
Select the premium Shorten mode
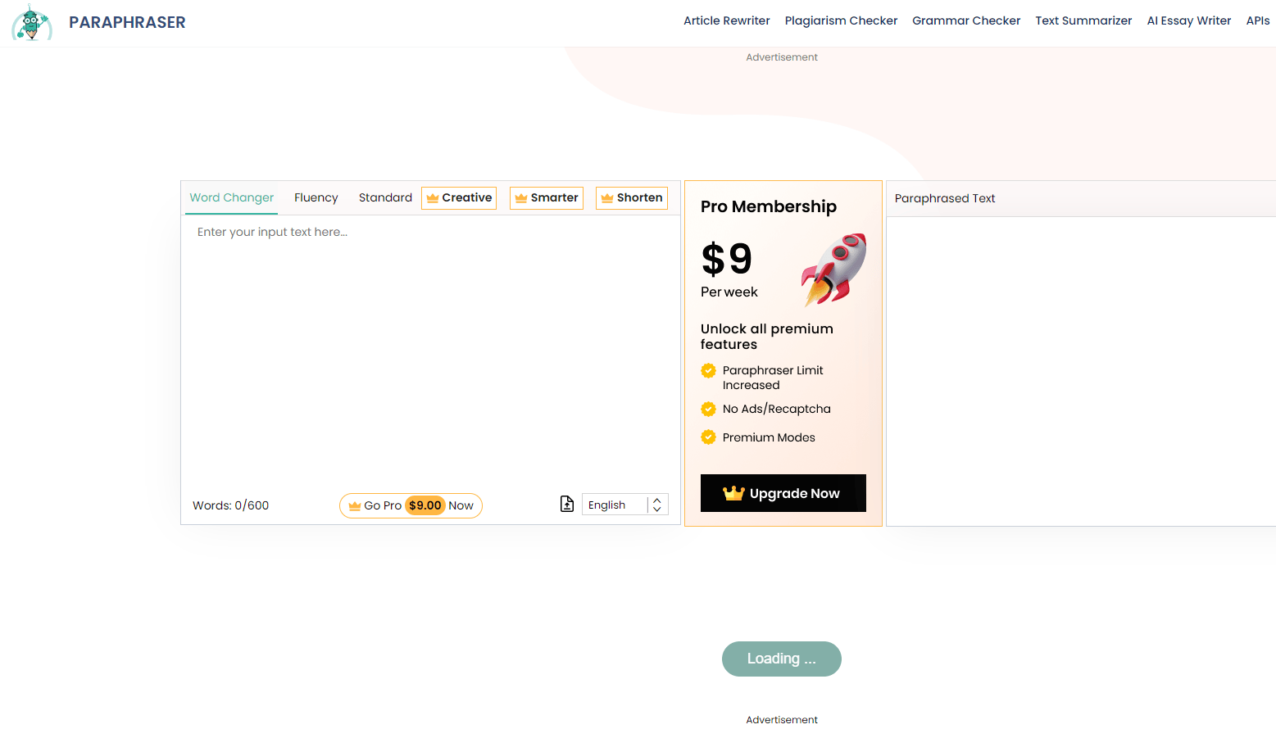point(632,197)
